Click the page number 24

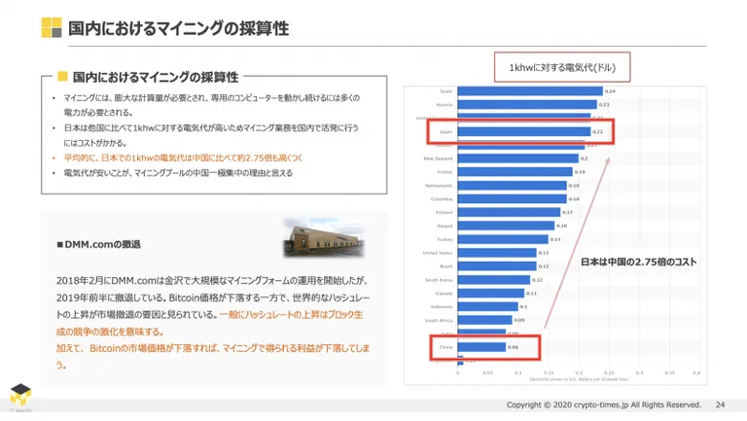tap(720, 404)
